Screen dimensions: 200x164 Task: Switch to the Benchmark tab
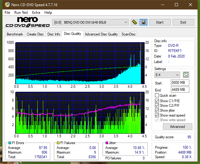click(15, 34)
